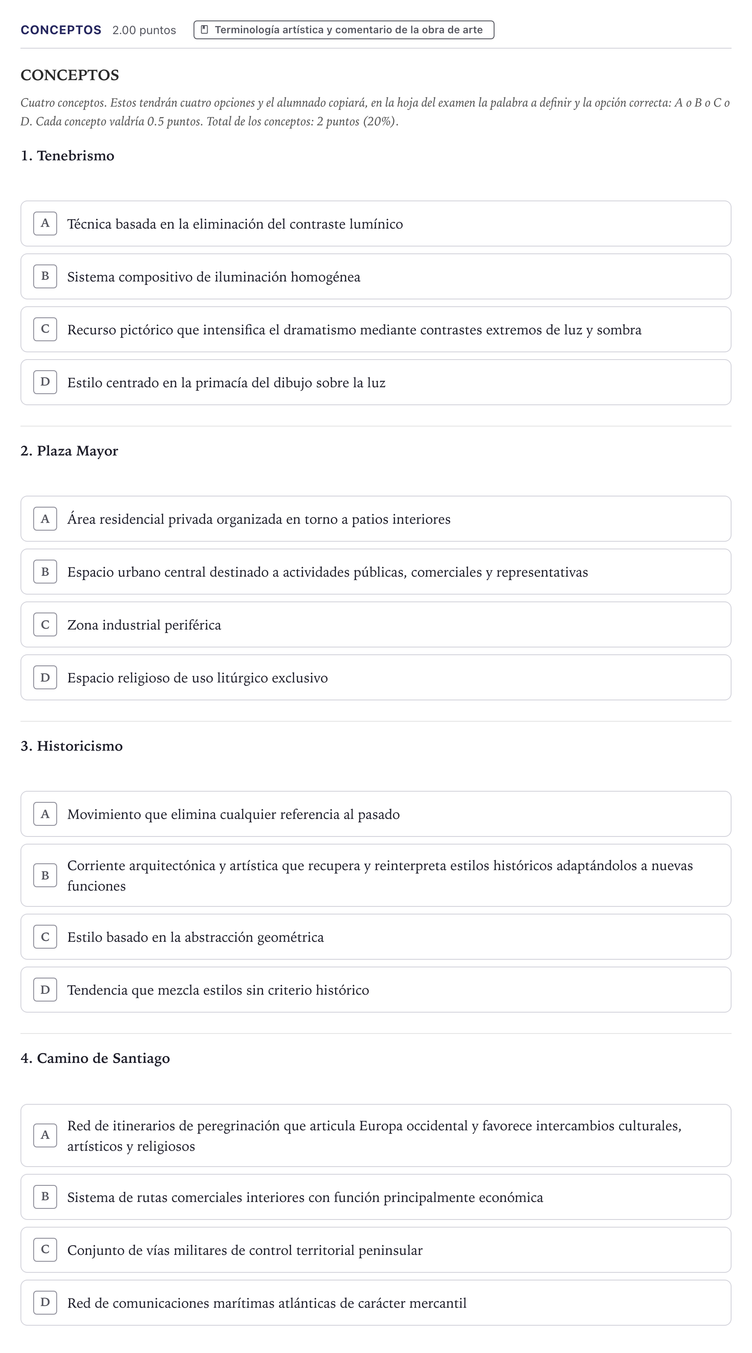This screenshot has height=1353, width=752.
Task: Choose 'Sistema compositivo de iluminación homogénea'
Action: pos(376,277)
